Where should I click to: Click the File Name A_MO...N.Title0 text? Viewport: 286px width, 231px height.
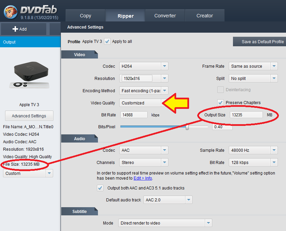(28, 127)
